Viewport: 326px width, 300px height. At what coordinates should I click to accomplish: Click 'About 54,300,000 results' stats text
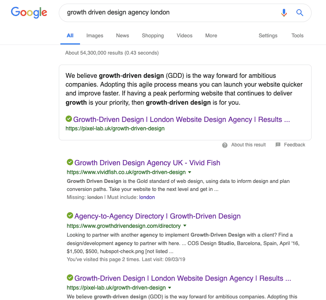(112, 53)
